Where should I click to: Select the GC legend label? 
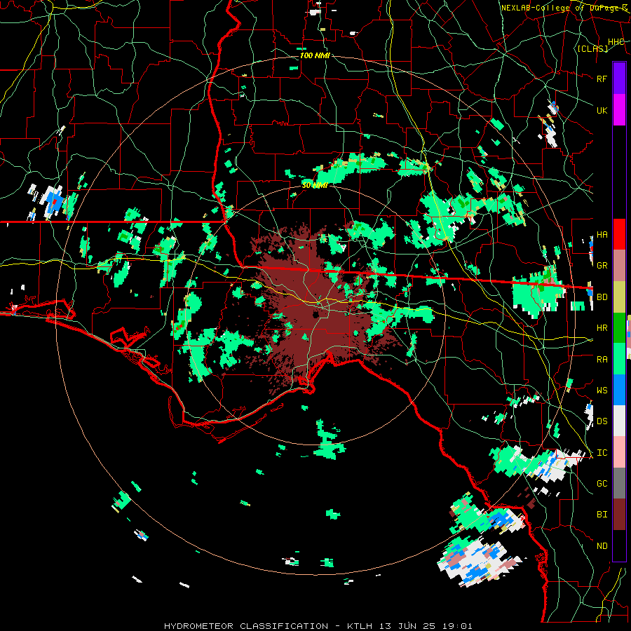click(x=602, y=484)
